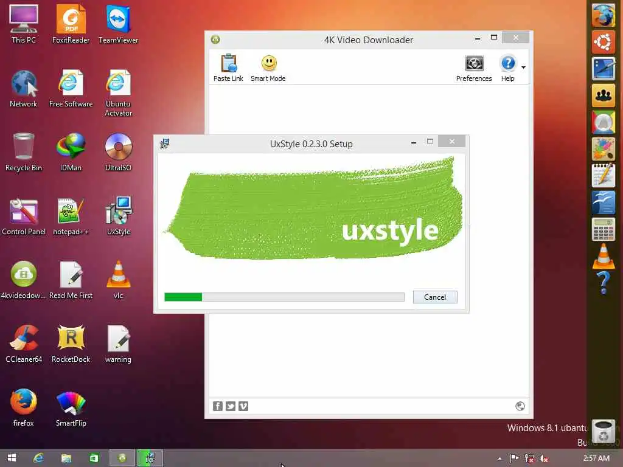Open the TeamViewer desktop shortcut
This screenshot has height=467, width=623.
pyautogui.click(x=119, y=24)
